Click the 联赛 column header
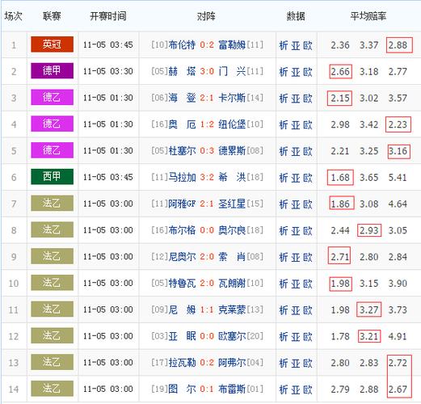Image resolution: width=421 pixels, height=404 pixels. click(x=52, y=16)
